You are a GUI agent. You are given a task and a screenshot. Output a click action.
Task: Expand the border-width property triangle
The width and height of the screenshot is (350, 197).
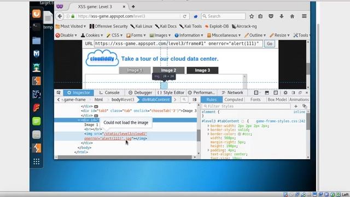coord(208,126)
